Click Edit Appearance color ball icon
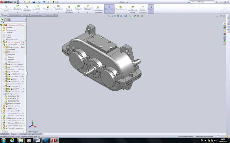230x143 pixels. tap(135, 16)
